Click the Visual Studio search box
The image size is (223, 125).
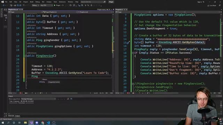tap(93, 2)
